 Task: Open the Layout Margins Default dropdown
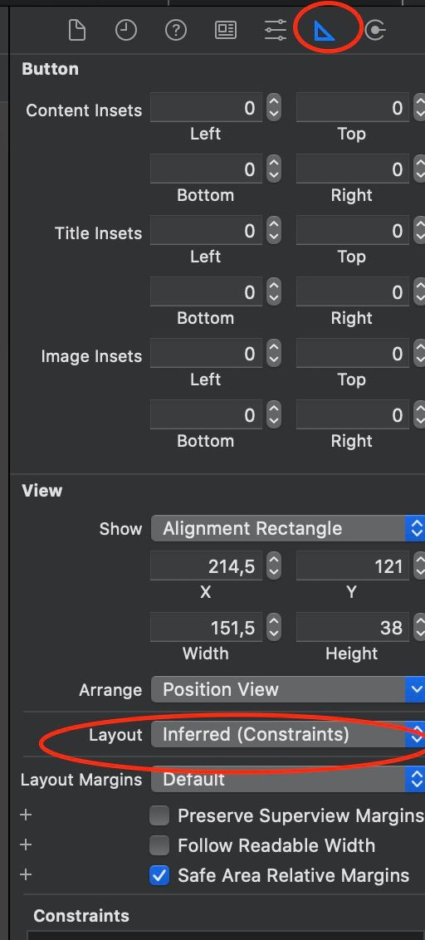click(288, 779)
